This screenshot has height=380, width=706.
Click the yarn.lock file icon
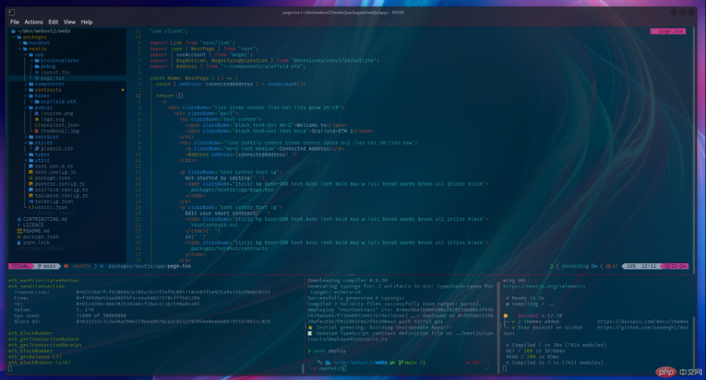tap(20, 242)
